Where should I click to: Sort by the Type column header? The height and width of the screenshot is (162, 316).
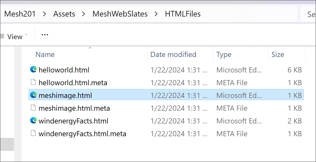pyautogui.click(x=224, y=55)
